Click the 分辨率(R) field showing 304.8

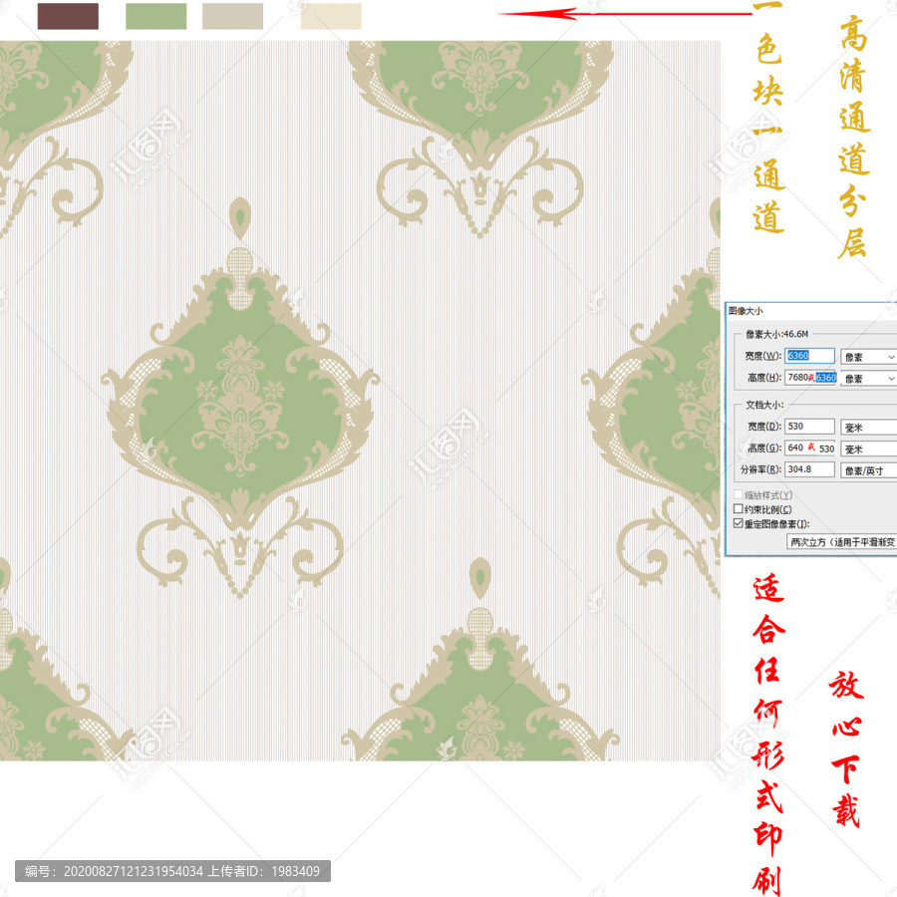809,469
